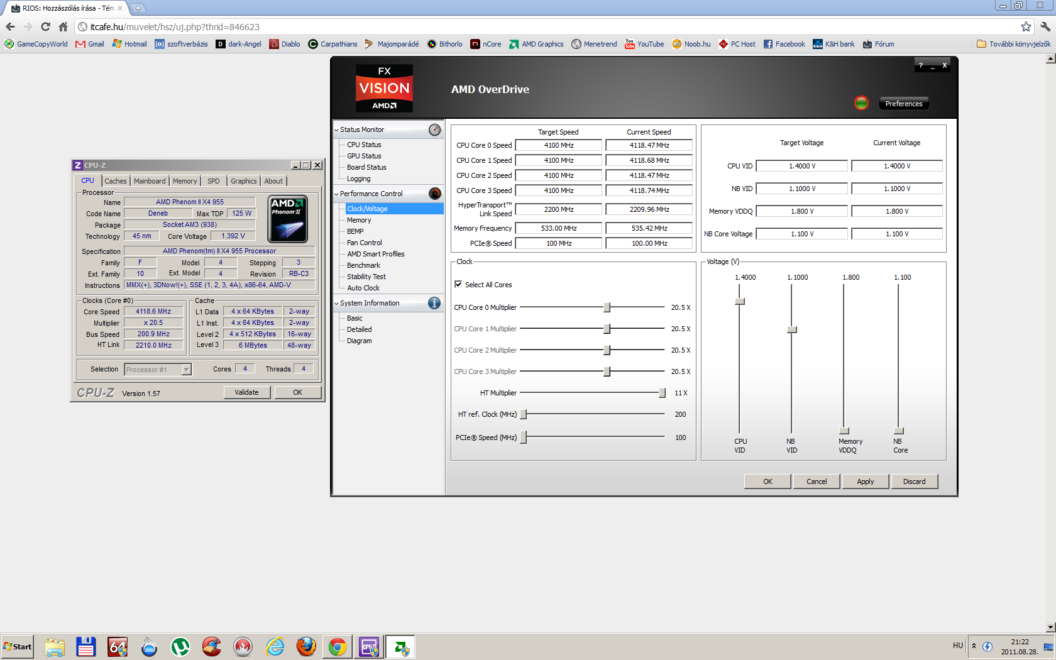The height and width of the screenshot is (660, 1056).
Task: Select Benchmark in the sidebar
Action: [x=363, y=265]
